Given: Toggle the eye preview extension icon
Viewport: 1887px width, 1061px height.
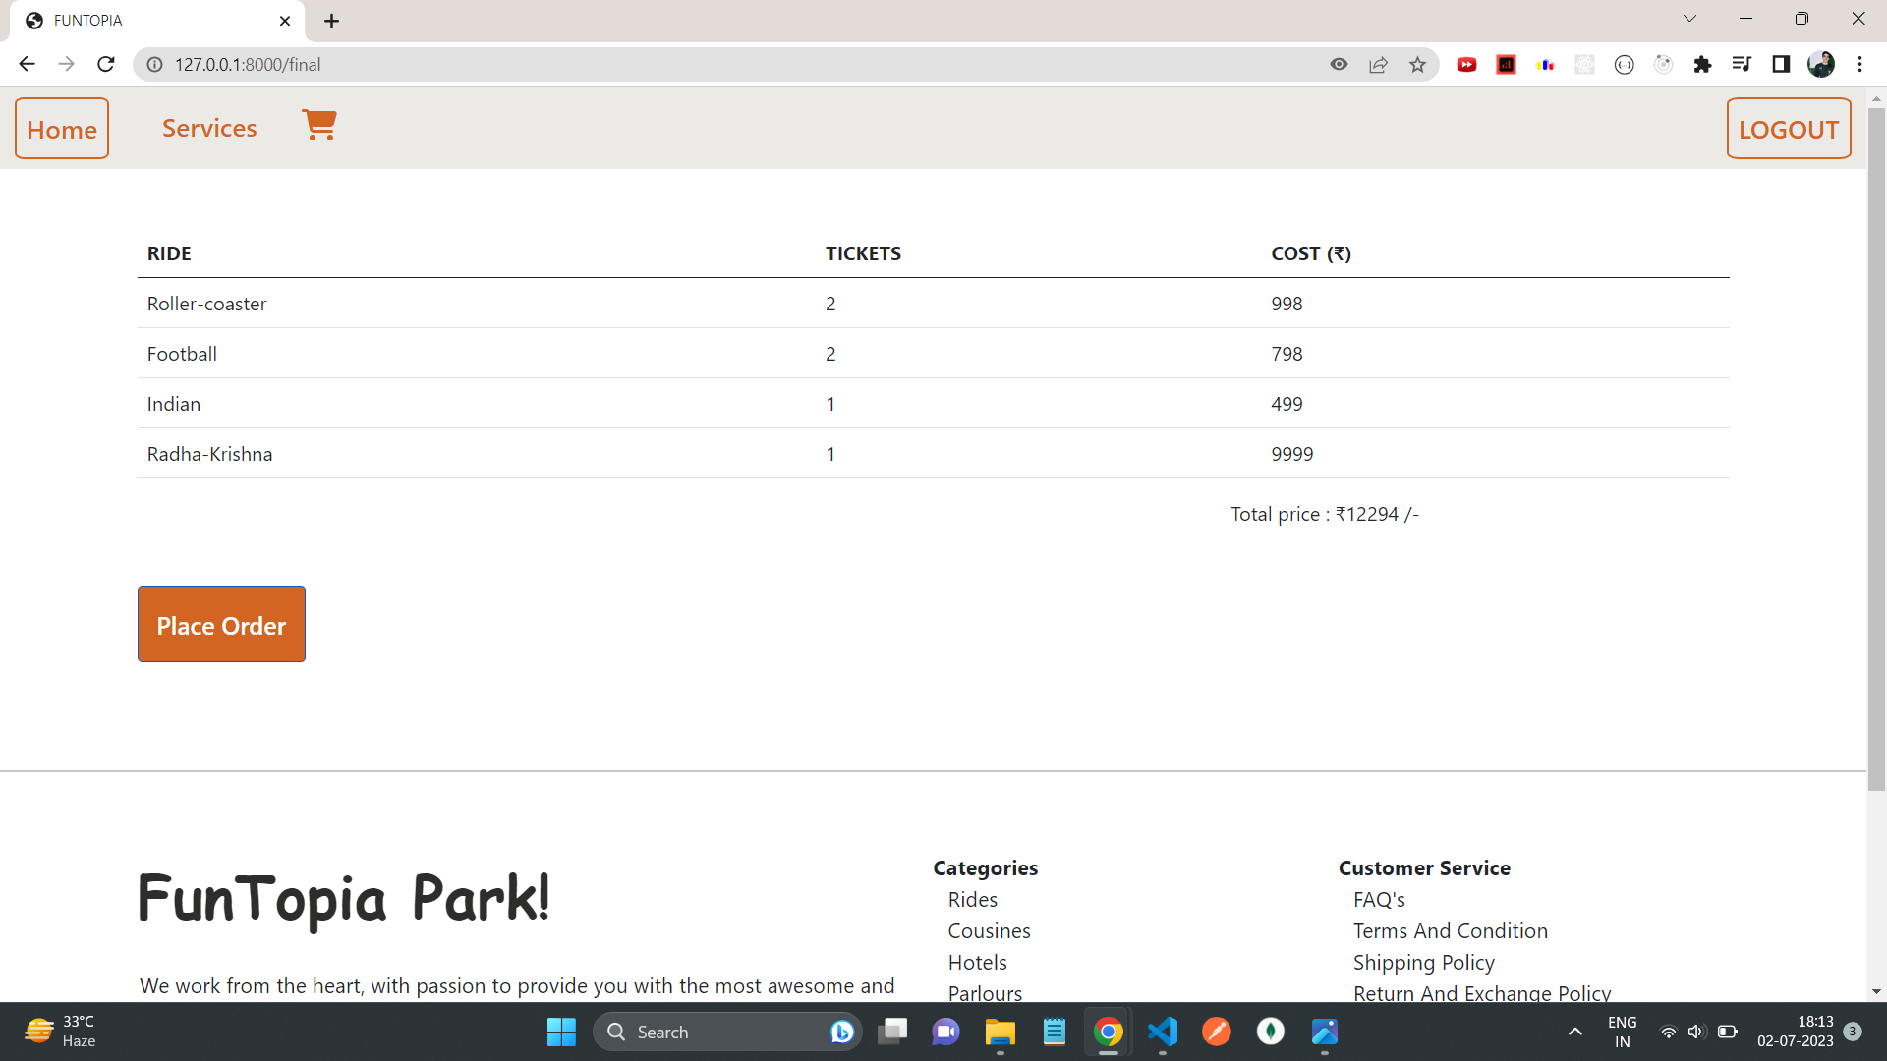Looking at the screenshot, I should [1339, 64].
